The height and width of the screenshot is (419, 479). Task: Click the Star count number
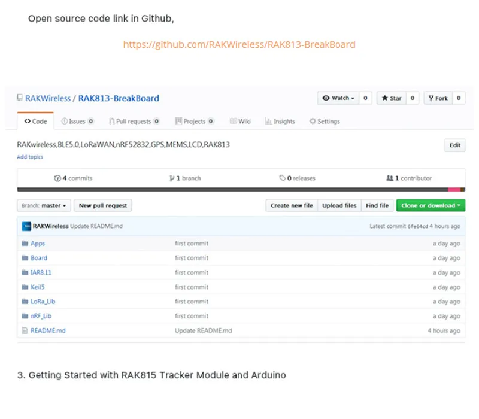(x=413, y=98)
